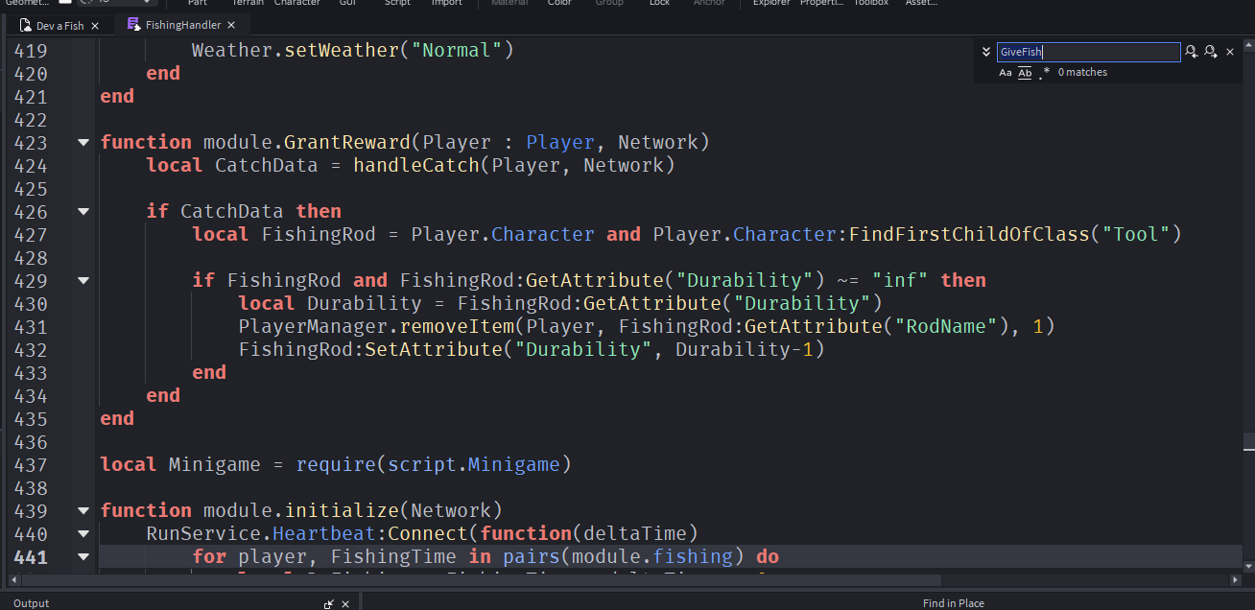Click the horizontal scrollbar left arrow
This screenshot has width=1255, height=610.
13,580
